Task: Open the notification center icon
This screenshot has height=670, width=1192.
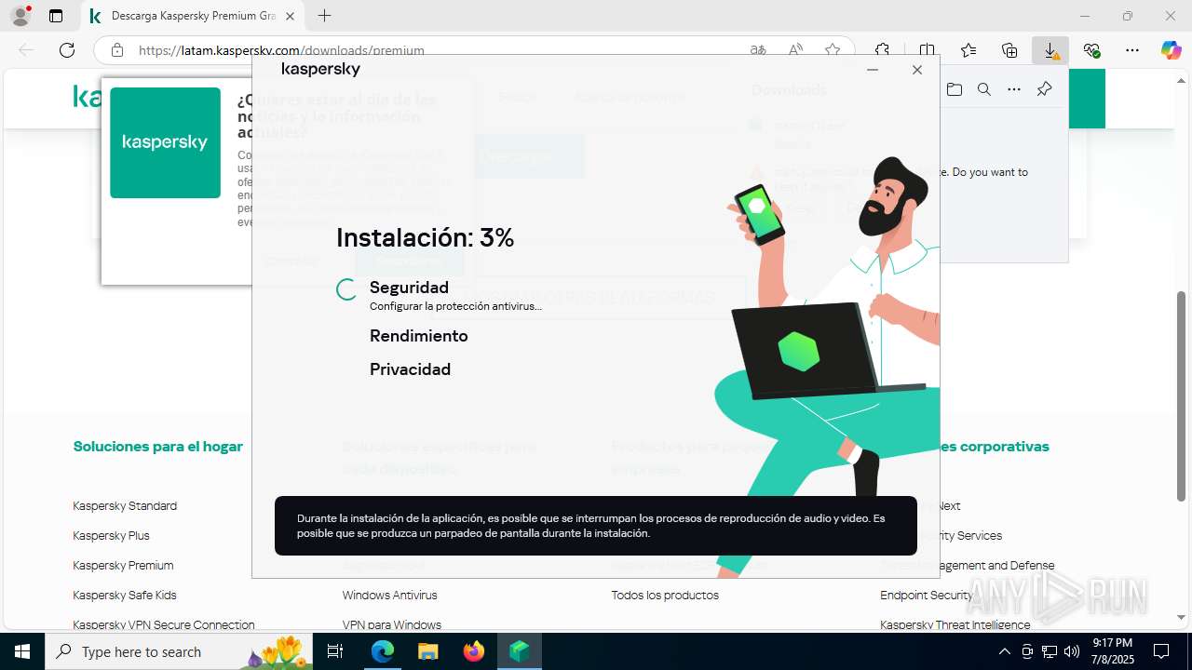Action: [x=1161, y=651]
